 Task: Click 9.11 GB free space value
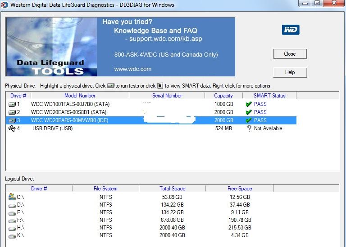[240, 212]
